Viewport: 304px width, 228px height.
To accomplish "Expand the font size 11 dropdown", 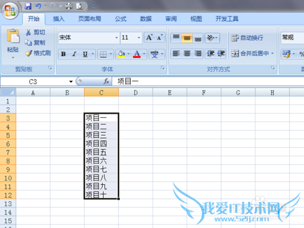I will tap(139, 38).
